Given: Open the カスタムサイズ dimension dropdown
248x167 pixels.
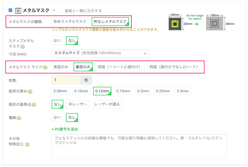Looking at the screenshot, I should click(100, 53).
